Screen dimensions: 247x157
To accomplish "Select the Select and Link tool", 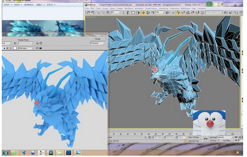I will click(99, 13).
